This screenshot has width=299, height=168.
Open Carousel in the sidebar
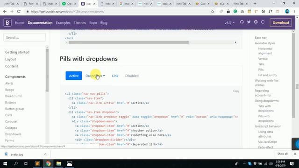coord(11,121)
